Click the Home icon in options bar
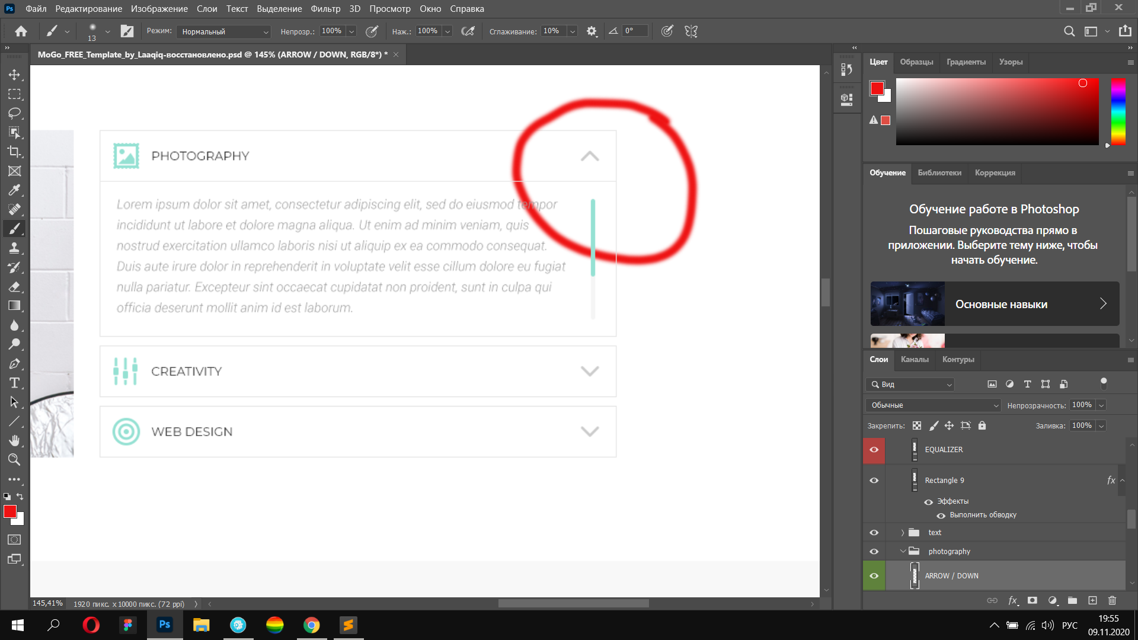 point(21,31)
